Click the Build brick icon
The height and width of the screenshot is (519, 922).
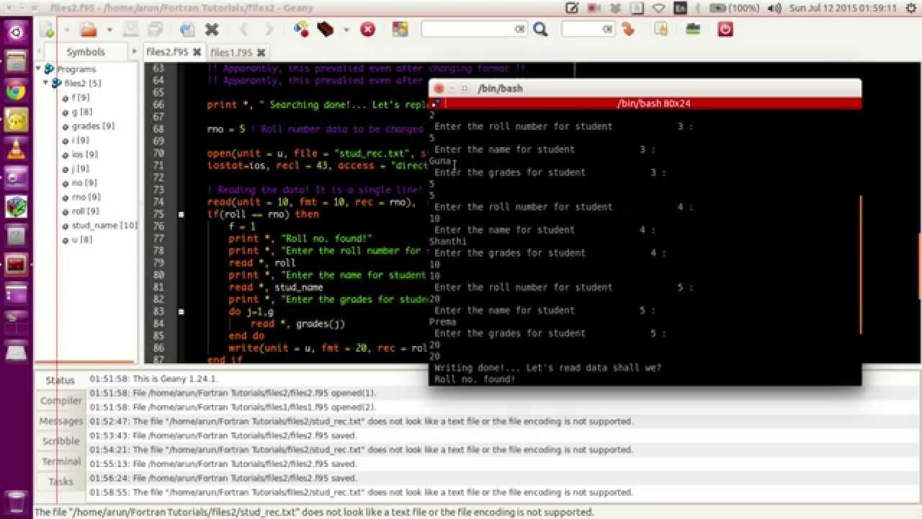pos(326,30)
